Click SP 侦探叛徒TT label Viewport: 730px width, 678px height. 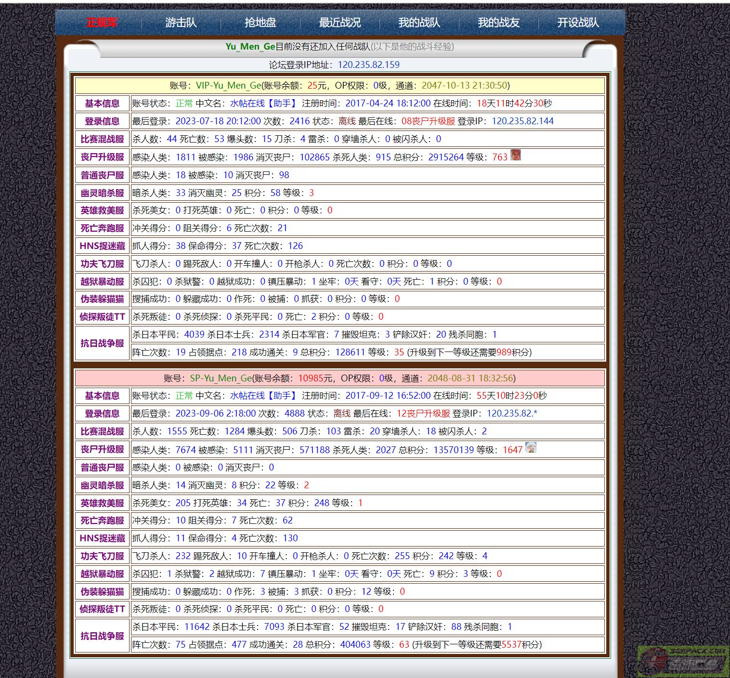(102, 609)
